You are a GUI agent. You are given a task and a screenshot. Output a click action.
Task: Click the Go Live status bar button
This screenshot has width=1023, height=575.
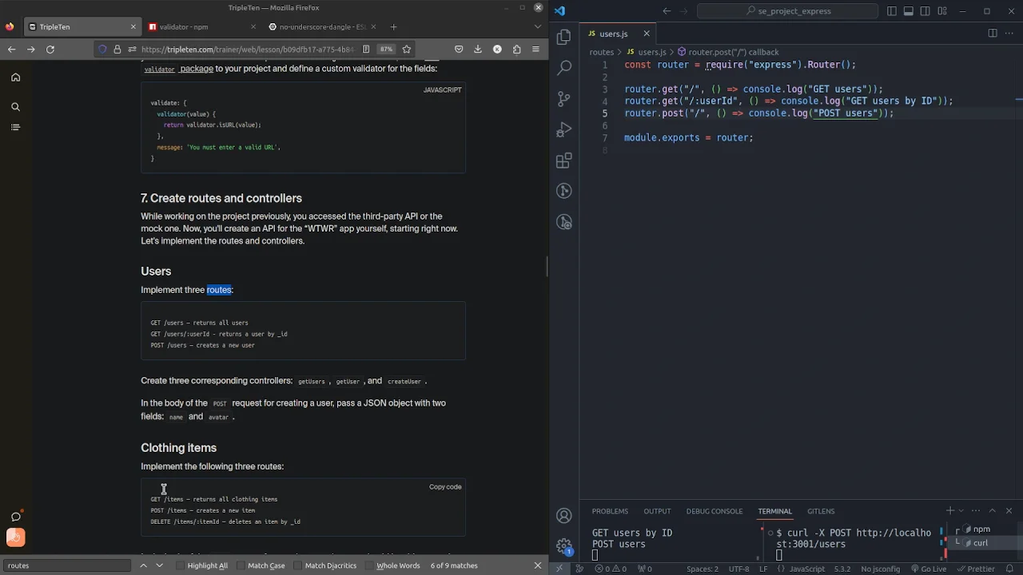927,569
